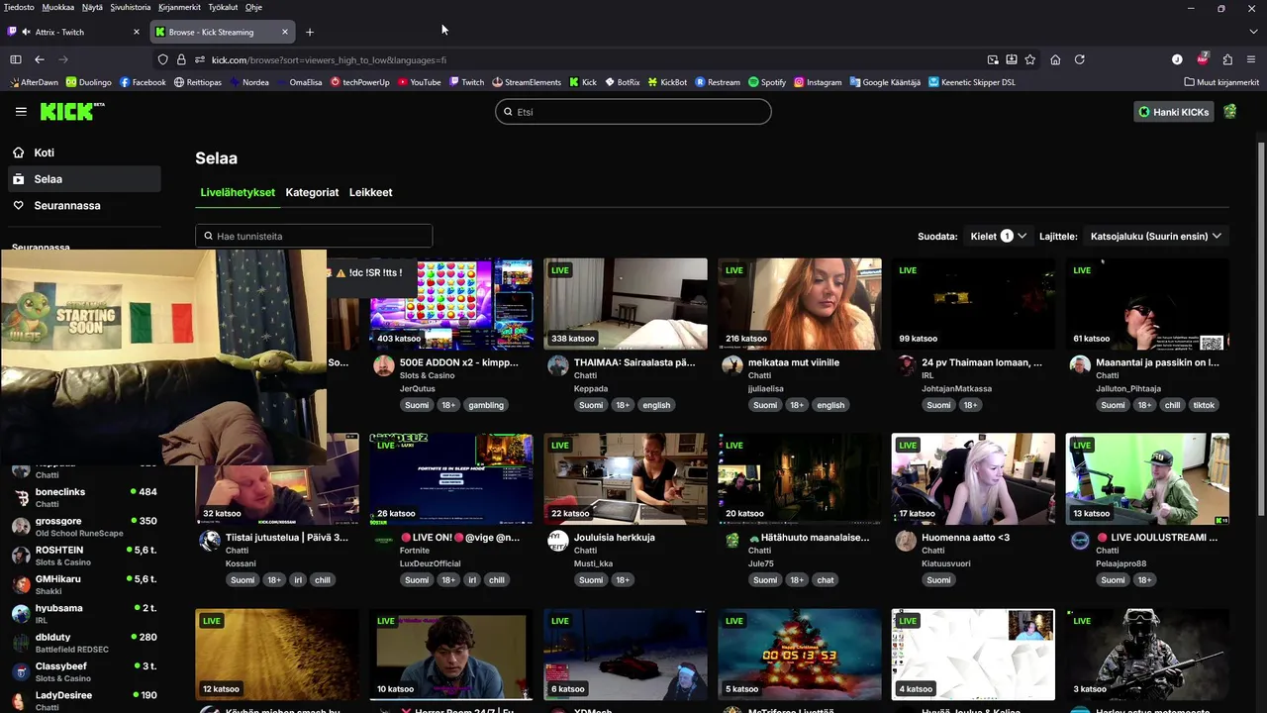Open a new browser tab
This screenshot has height=713, width=1267.
(x=310, y=32)
